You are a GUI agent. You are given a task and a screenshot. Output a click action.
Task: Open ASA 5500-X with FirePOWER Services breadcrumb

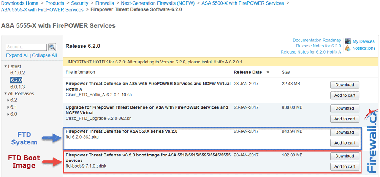tap(242, 3)
